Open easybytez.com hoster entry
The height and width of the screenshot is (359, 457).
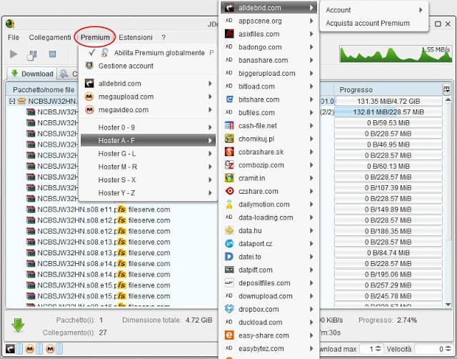pyautogui.click(x=268, y=348)
